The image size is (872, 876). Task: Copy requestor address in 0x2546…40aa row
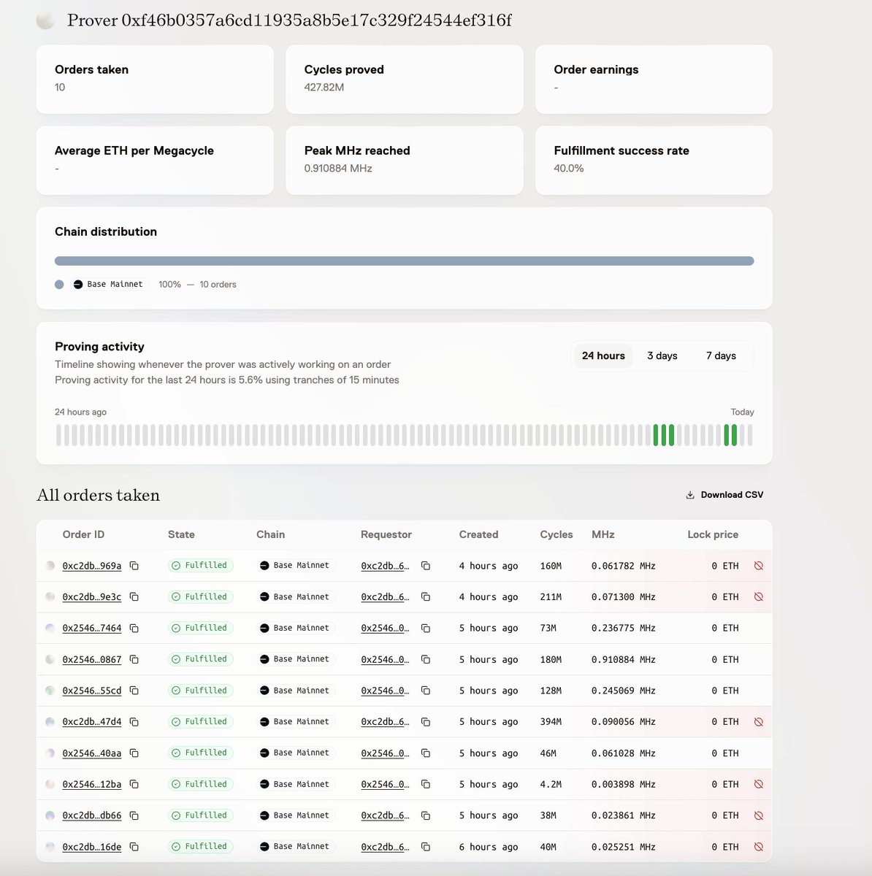[426, 753]
